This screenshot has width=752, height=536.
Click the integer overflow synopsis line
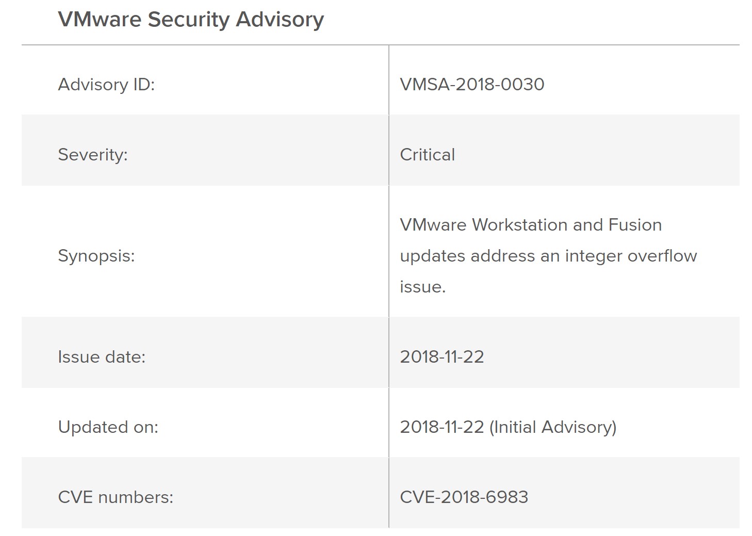pos(548,255)
